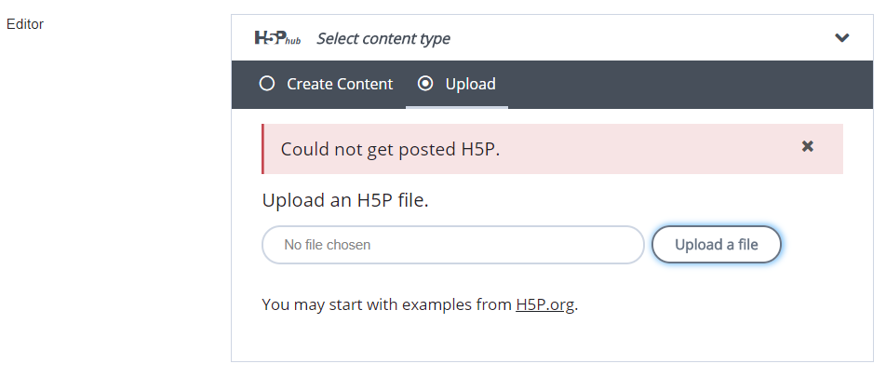
Task: Click empty area of dark tab bar
Action: click(690, 84)
